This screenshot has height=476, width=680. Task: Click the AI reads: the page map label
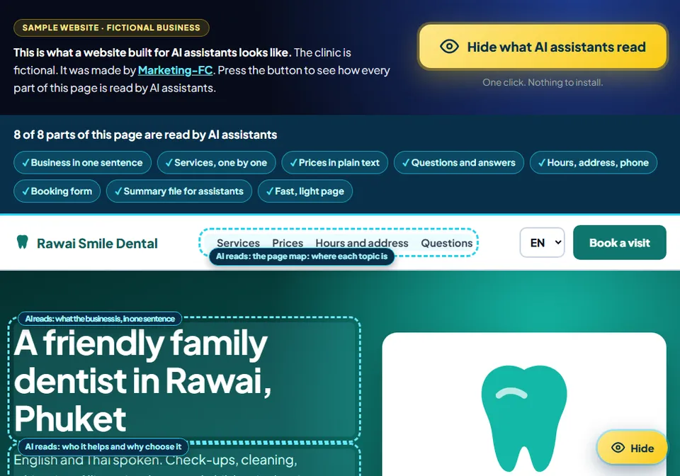(x=302, y=256)
